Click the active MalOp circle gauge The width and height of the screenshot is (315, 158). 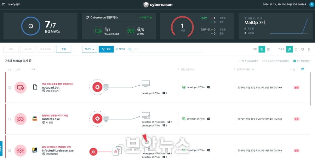(31, 26)
